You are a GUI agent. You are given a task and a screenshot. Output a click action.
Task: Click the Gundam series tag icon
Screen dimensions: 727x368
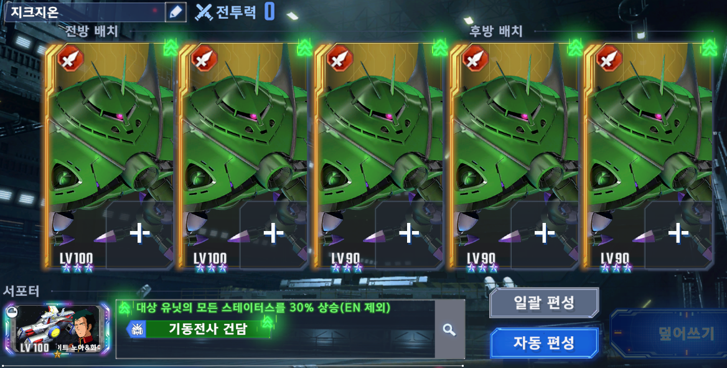coord(138,329)
